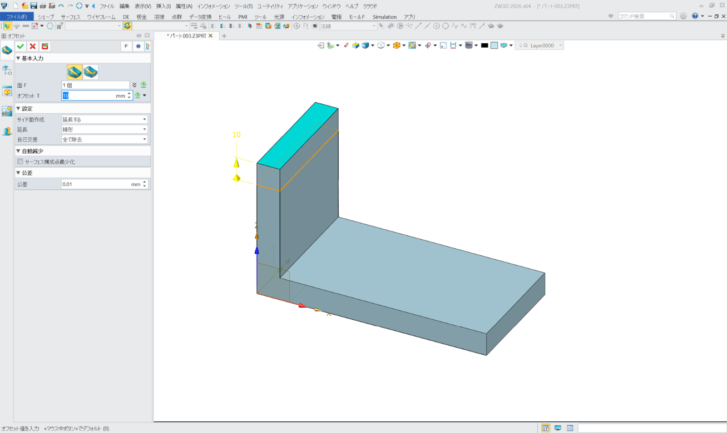This screenshot has width=727, height=433.
Task: Enable the サーフェス構成点最少化 checkbox
Action: (21, 162)
